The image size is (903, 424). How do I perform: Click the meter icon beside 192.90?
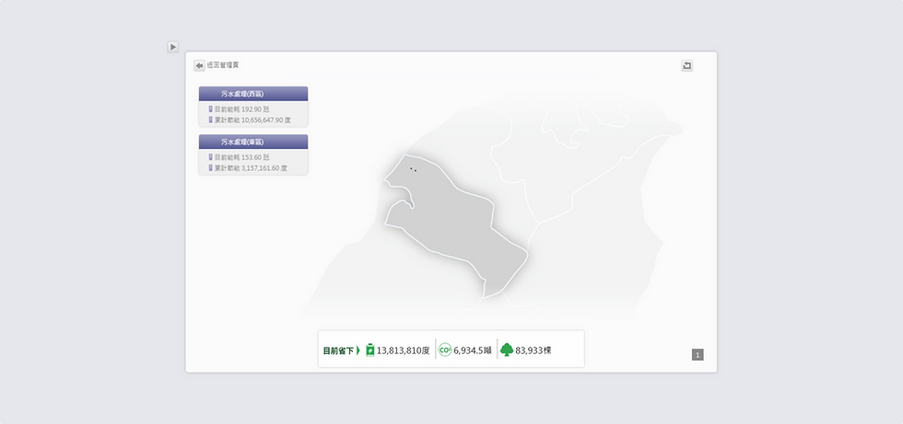click(211, 109)
